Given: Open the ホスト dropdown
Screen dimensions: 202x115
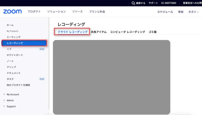Looking at the screenshot, I should [x=193, y=12].
